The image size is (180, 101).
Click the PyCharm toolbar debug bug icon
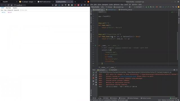tap(148, 7)
